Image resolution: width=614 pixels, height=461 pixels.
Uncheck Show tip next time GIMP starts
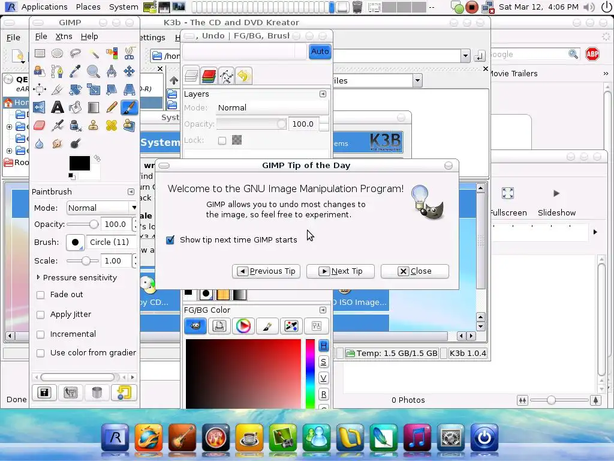[170, 240]
